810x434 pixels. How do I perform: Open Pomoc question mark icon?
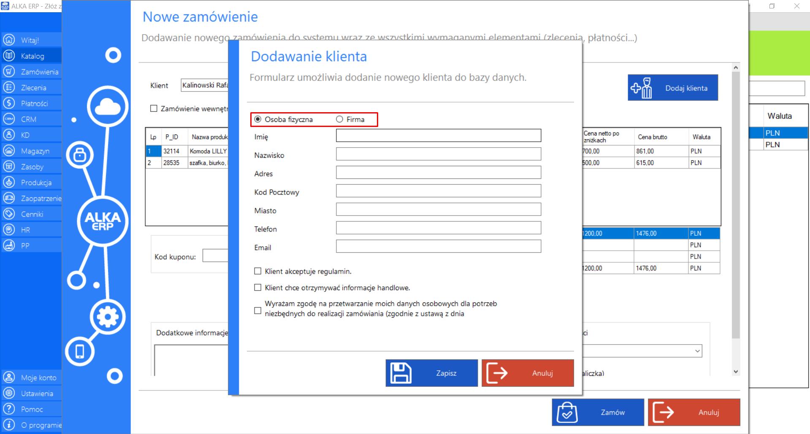point(9,409)
